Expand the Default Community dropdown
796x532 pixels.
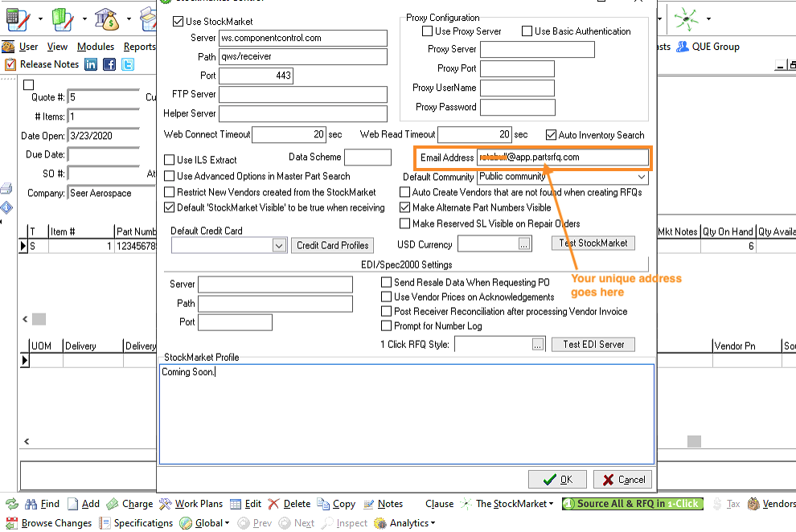(642, 177)
